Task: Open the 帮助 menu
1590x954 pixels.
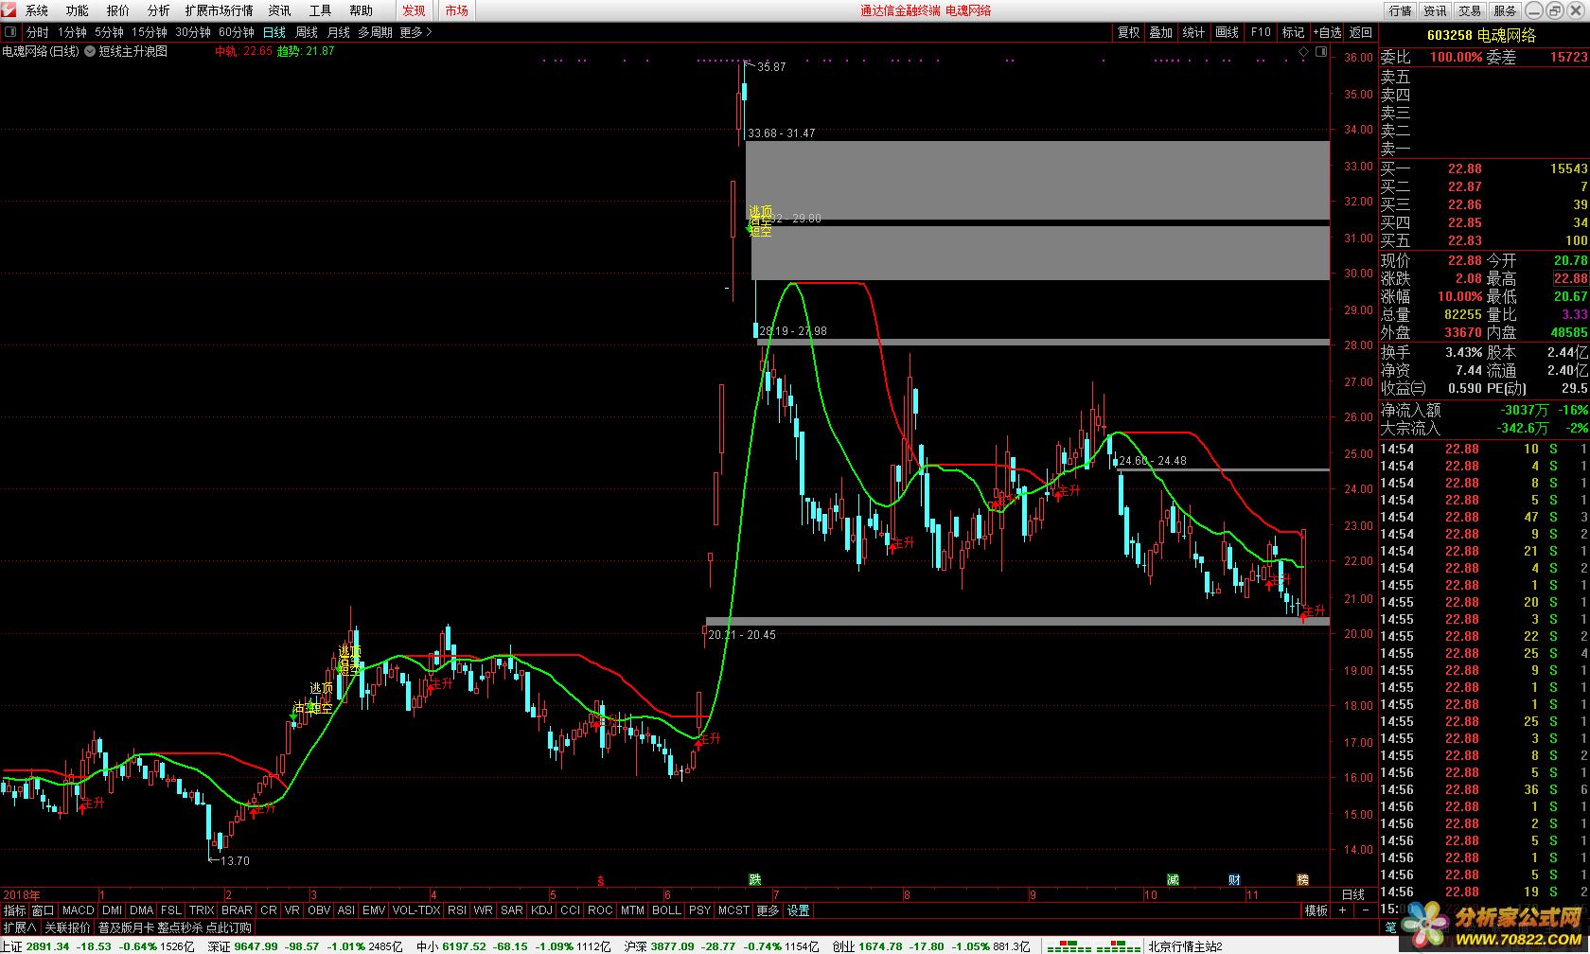Action: [x=362, y=10]
